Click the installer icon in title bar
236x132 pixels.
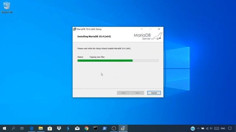[74, 29]
